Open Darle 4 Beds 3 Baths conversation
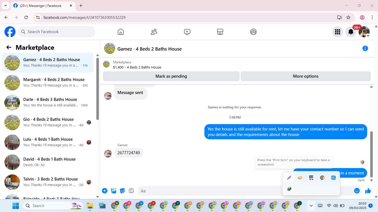 point(48,103)
